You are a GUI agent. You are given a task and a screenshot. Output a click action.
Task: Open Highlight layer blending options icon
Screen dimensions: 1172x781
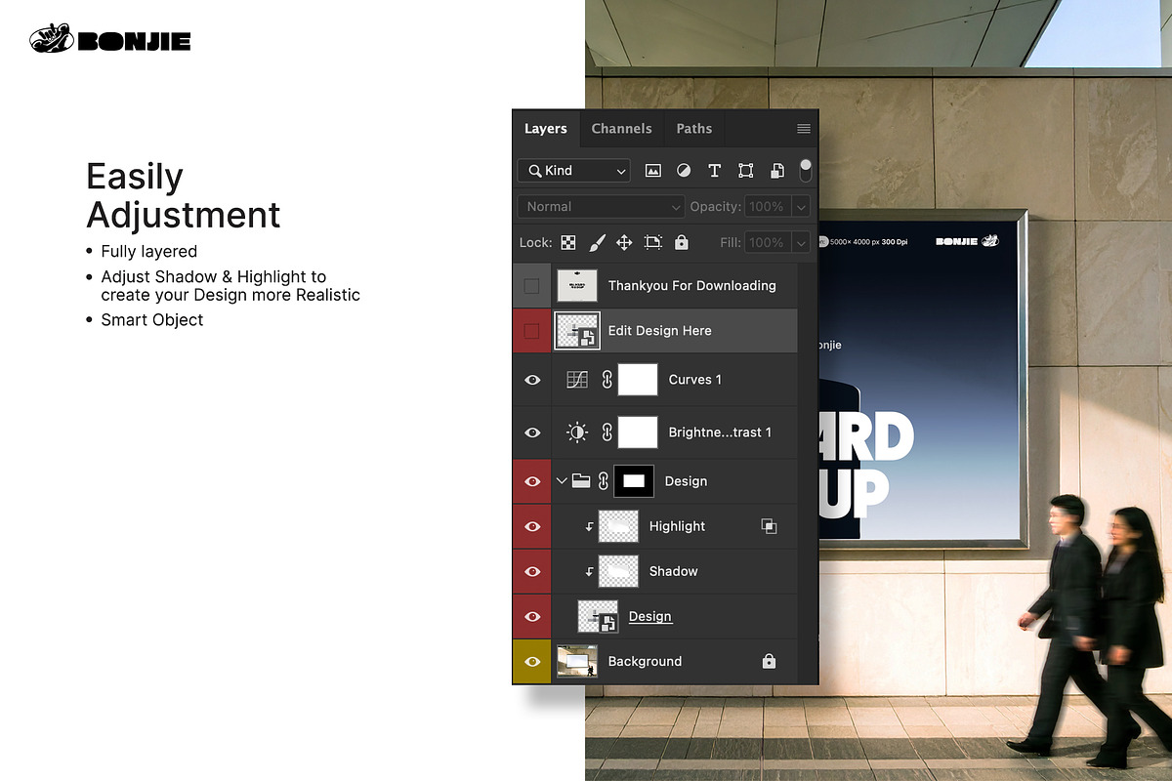[770, 526]
